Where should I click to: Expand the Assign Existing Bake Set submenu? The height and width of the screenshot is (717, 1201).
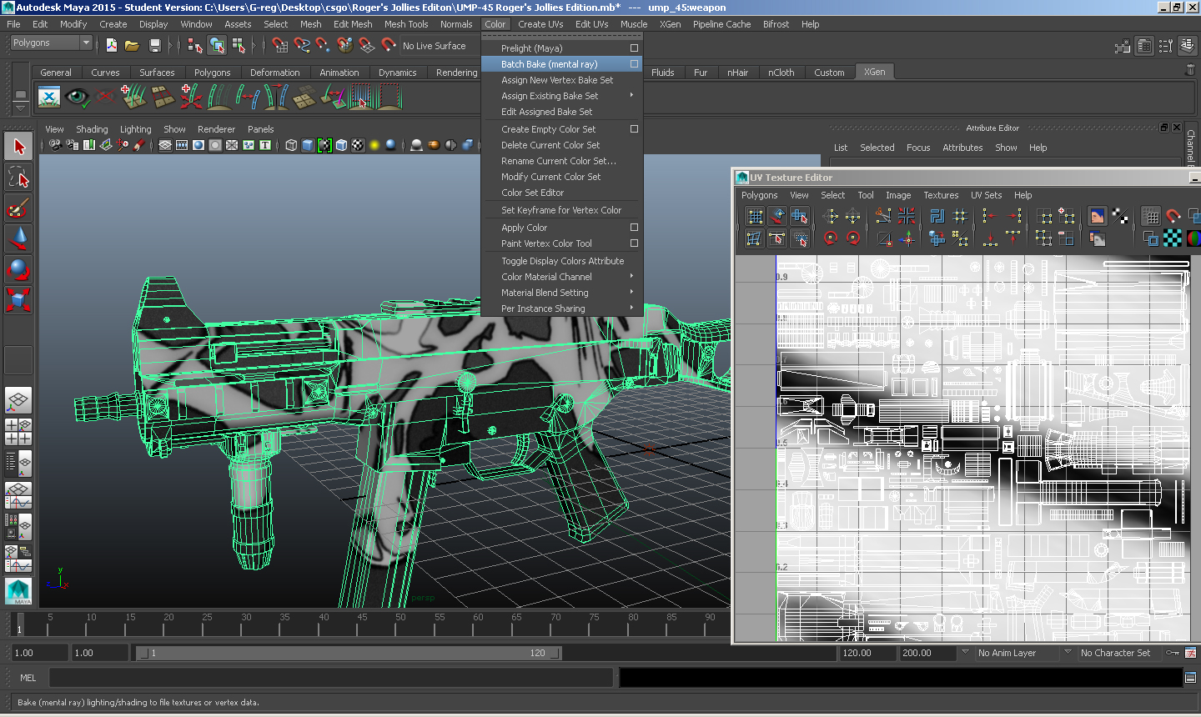pyautogui.click(x=631, y=96)
